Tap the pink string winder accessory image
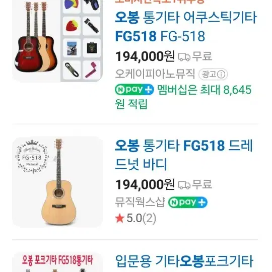Screen dimensions: 272x272 (x=91, y=70)
